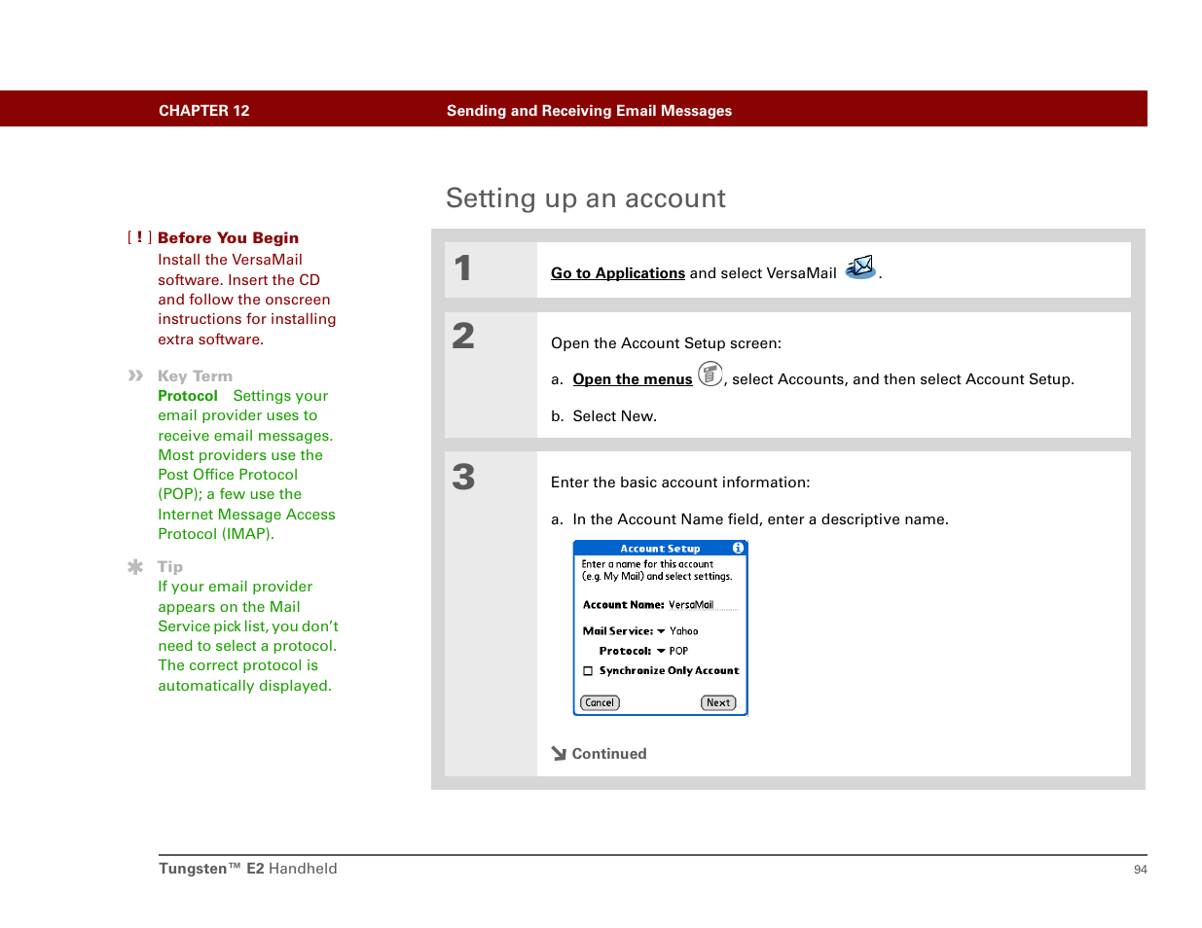Click the Open the Account Setup screen text
Image resolution: width=1202 pixels, height=928 pixels.
[x=666, y=343]
